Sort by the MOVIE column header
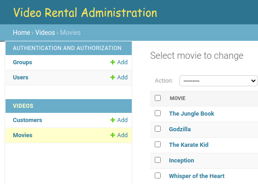 click(x=178, y=98)
